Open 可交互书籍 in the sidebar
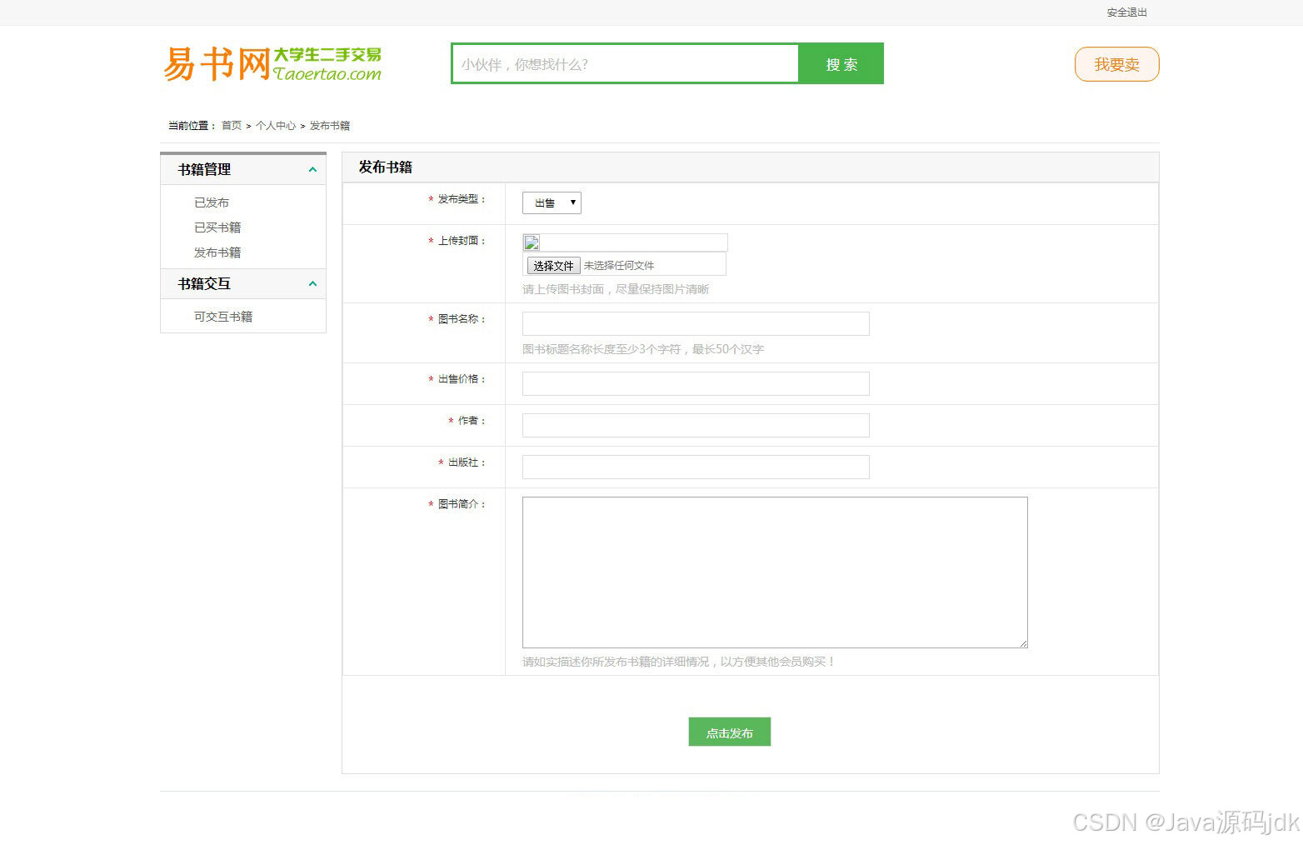This screenshot has width=1303, height=845. pos(223,317)
